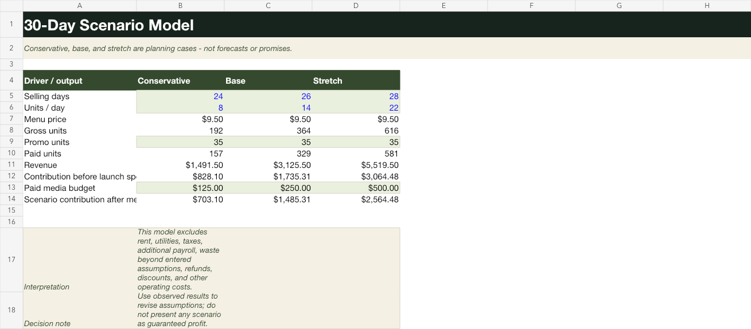The width and height of the screenshot is (751, 329).
Task: Select column D header
Action: pos(356,5)
